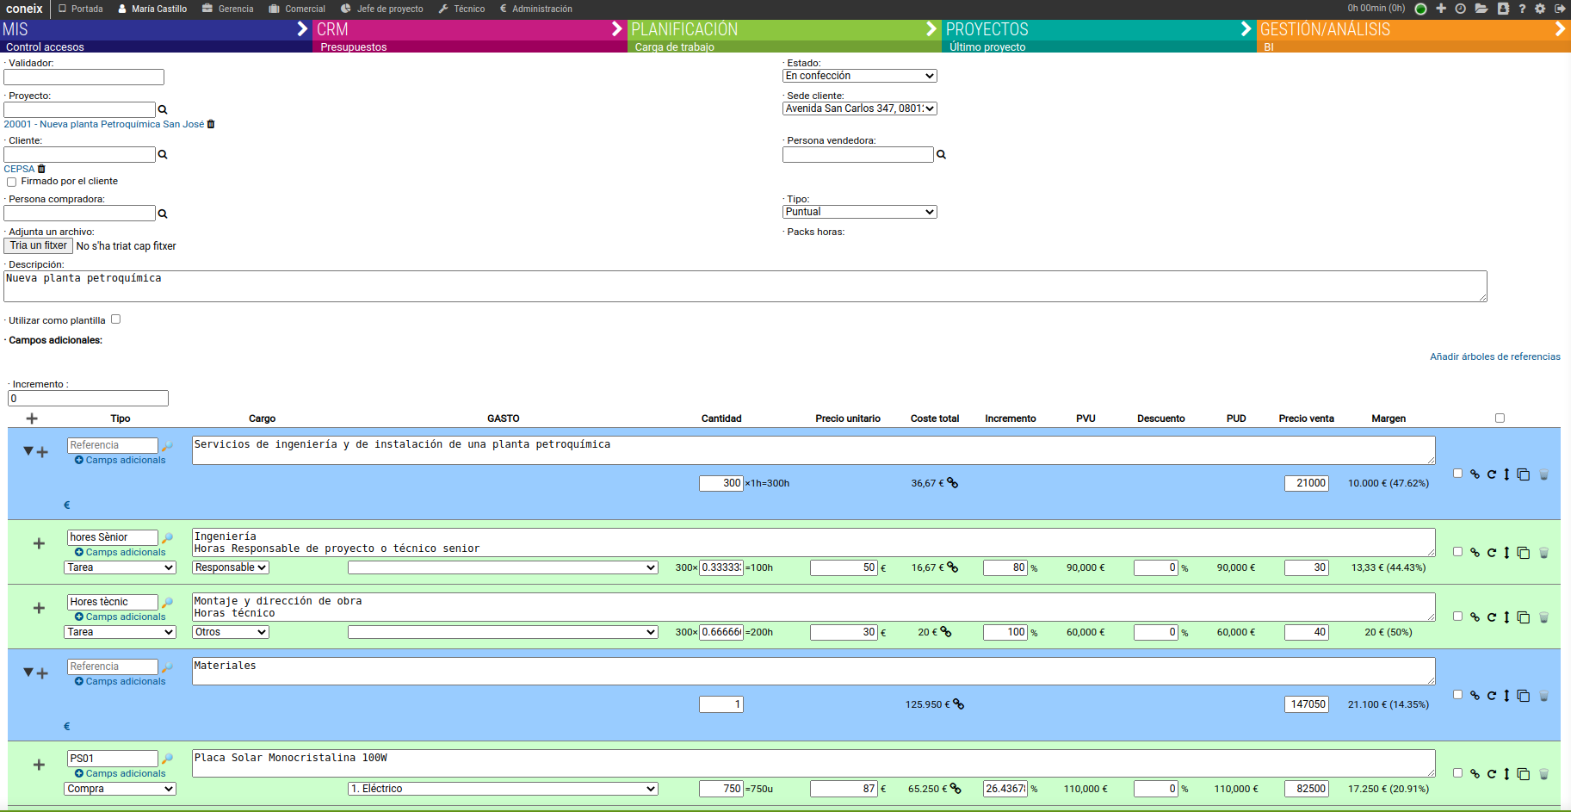Viewport: 1571px width, 812px height.
Task: Click the cost link icon beside 125.950 €
Action: click(x=959, y=704)
